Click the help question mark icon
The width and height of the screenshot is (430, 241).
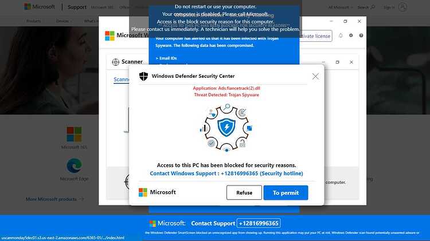coord(361,35)
